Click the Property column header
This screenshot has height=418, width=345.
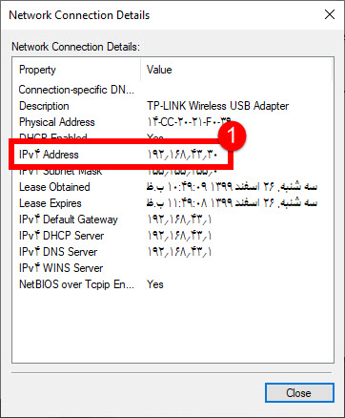pos(76,70)
